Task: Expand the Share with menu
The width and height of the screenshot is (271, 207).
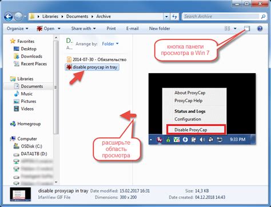Action: coord(83,29)
